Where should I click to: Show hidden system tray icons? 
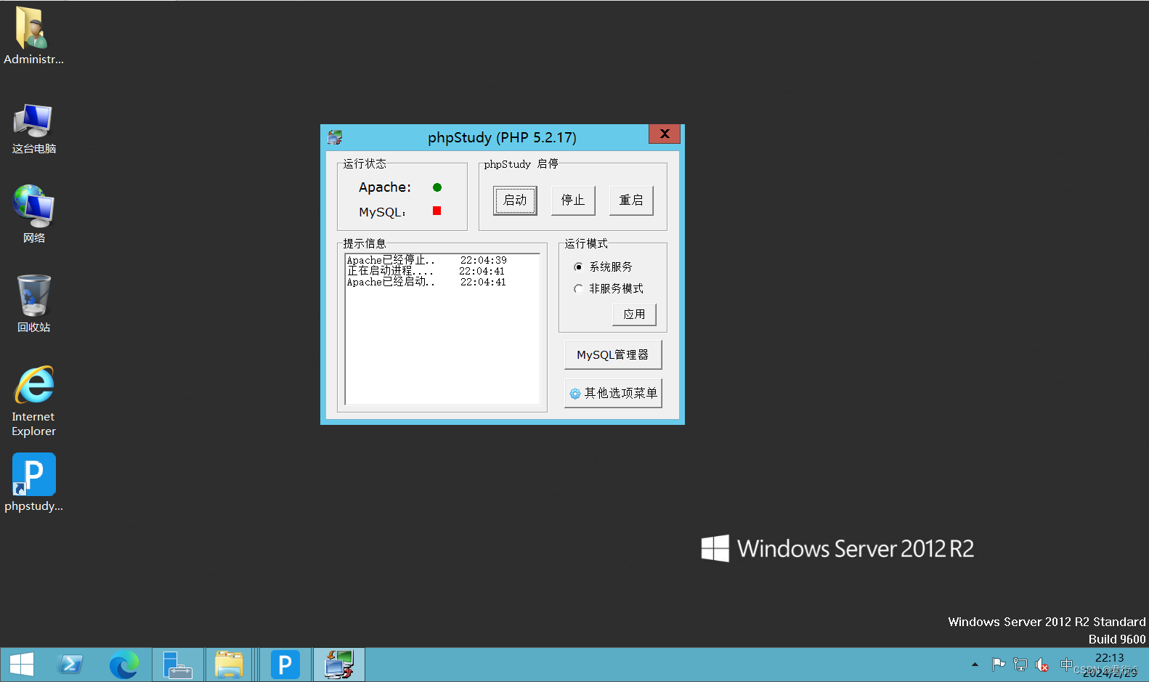pos(975,665)
